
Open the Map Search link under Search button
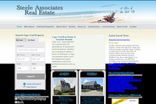31,87
